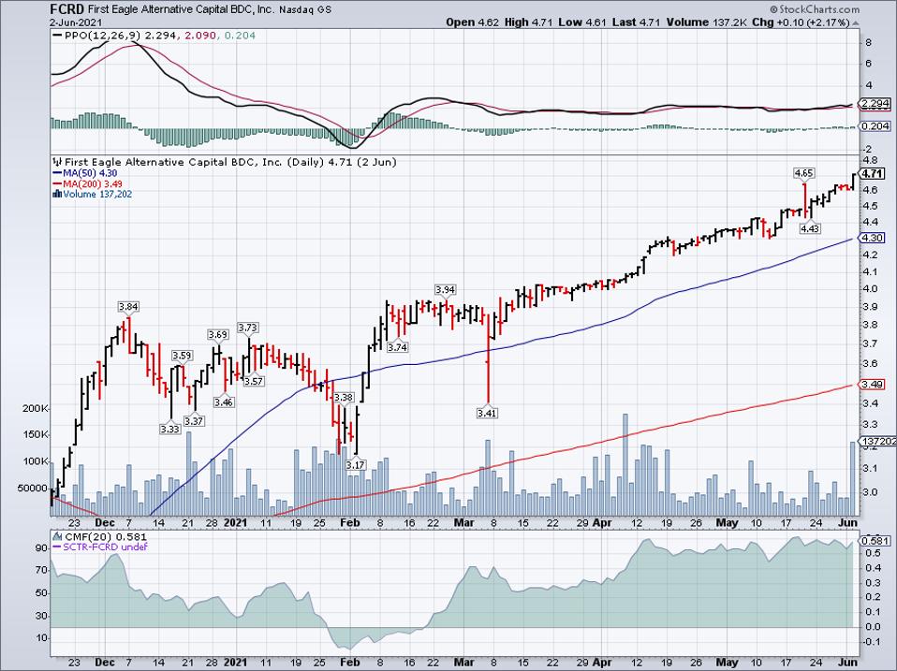Screen dimensions: 897x671
Task: Click the MA(50) 4.30 legend entry
Action: [90, 173]
